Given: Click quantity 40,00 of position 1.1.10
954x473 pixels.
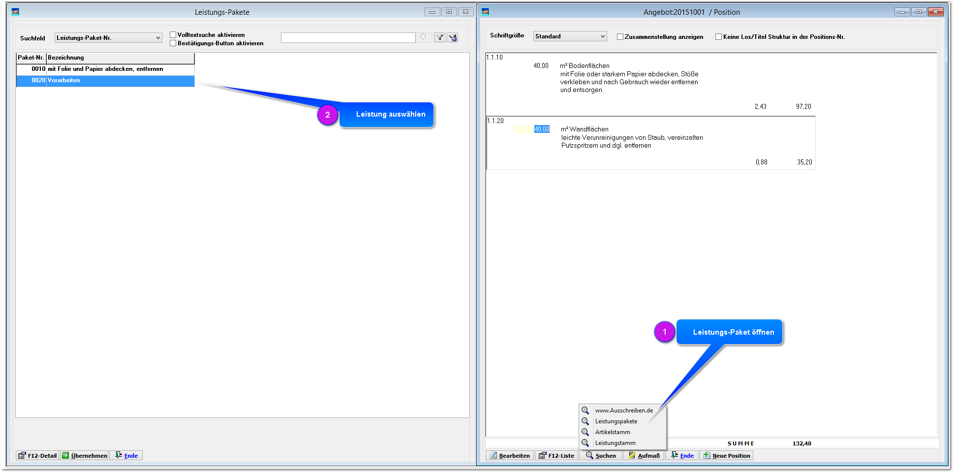Looking at the screenshot, I should point(541,66).
